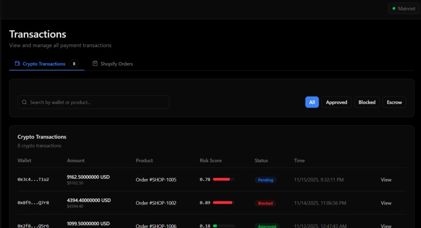Click the count badge showing 8
Screen dimensions: 421x228
click(x=74, y=64)
